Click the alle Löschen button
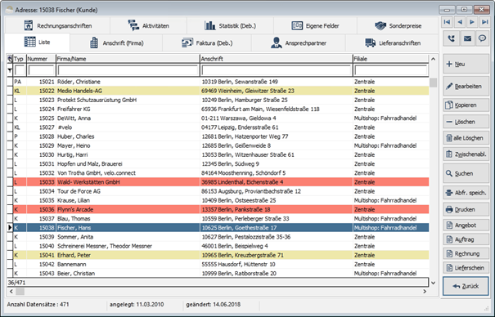The width and height of the screenshot is (495, 317). 466,138
